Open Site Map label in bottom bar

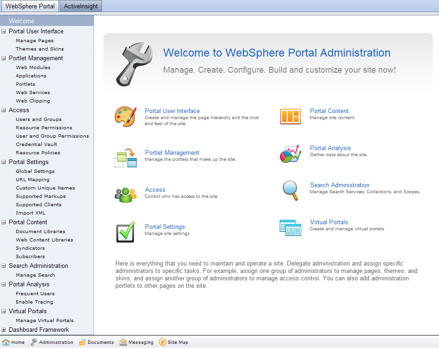pyautogui.click(x=178, y=342)
